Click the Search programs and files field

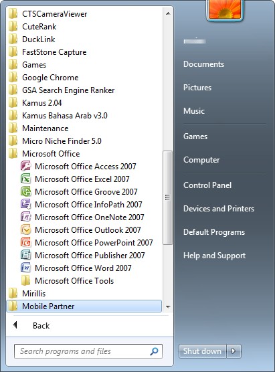coord(88,351)
